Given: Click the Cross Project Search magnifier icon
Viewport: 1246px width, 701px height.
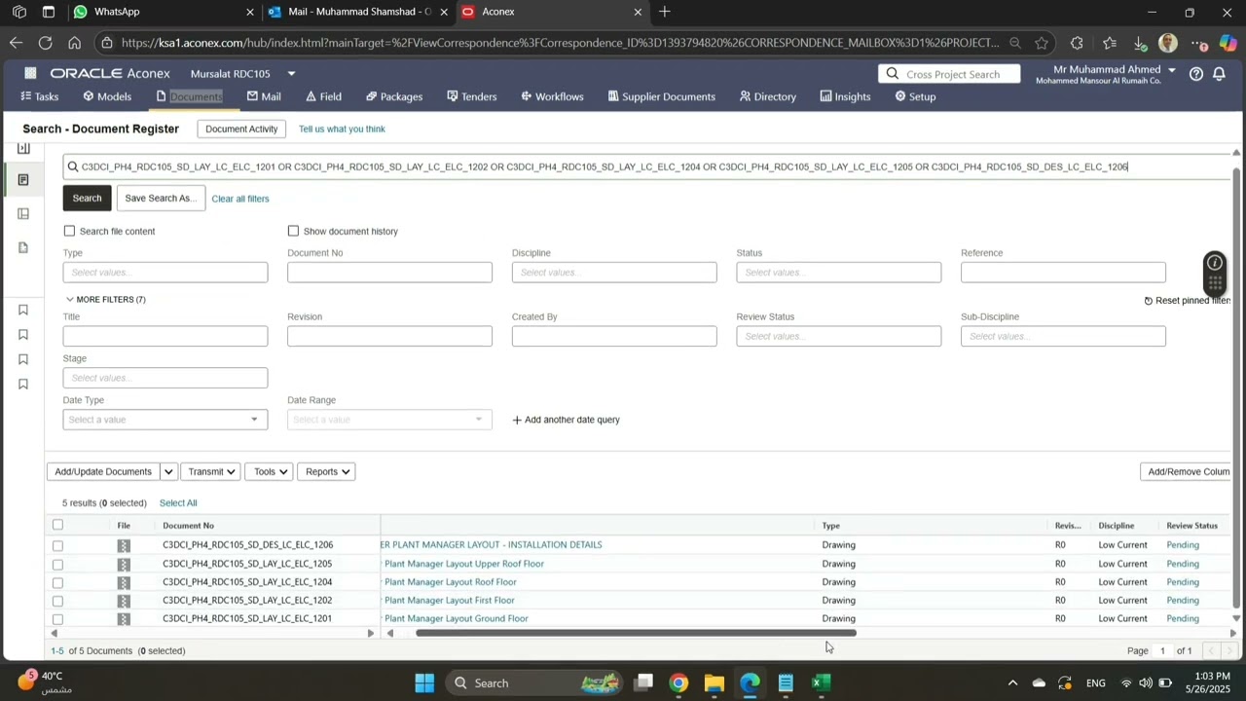Looking at the screenshot, I should pyautogui.click(x=892, y=74).
